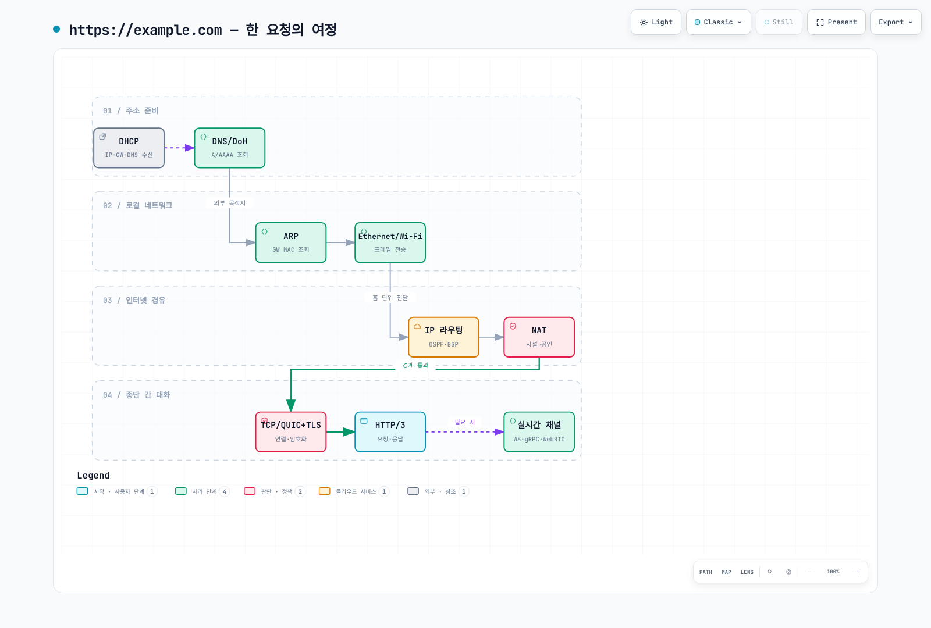Image resolution: width=931 pixels, height=628 pixels.
Task: Click the OSPF·BGP subtitle text
Action: click(x=443, y=345)
